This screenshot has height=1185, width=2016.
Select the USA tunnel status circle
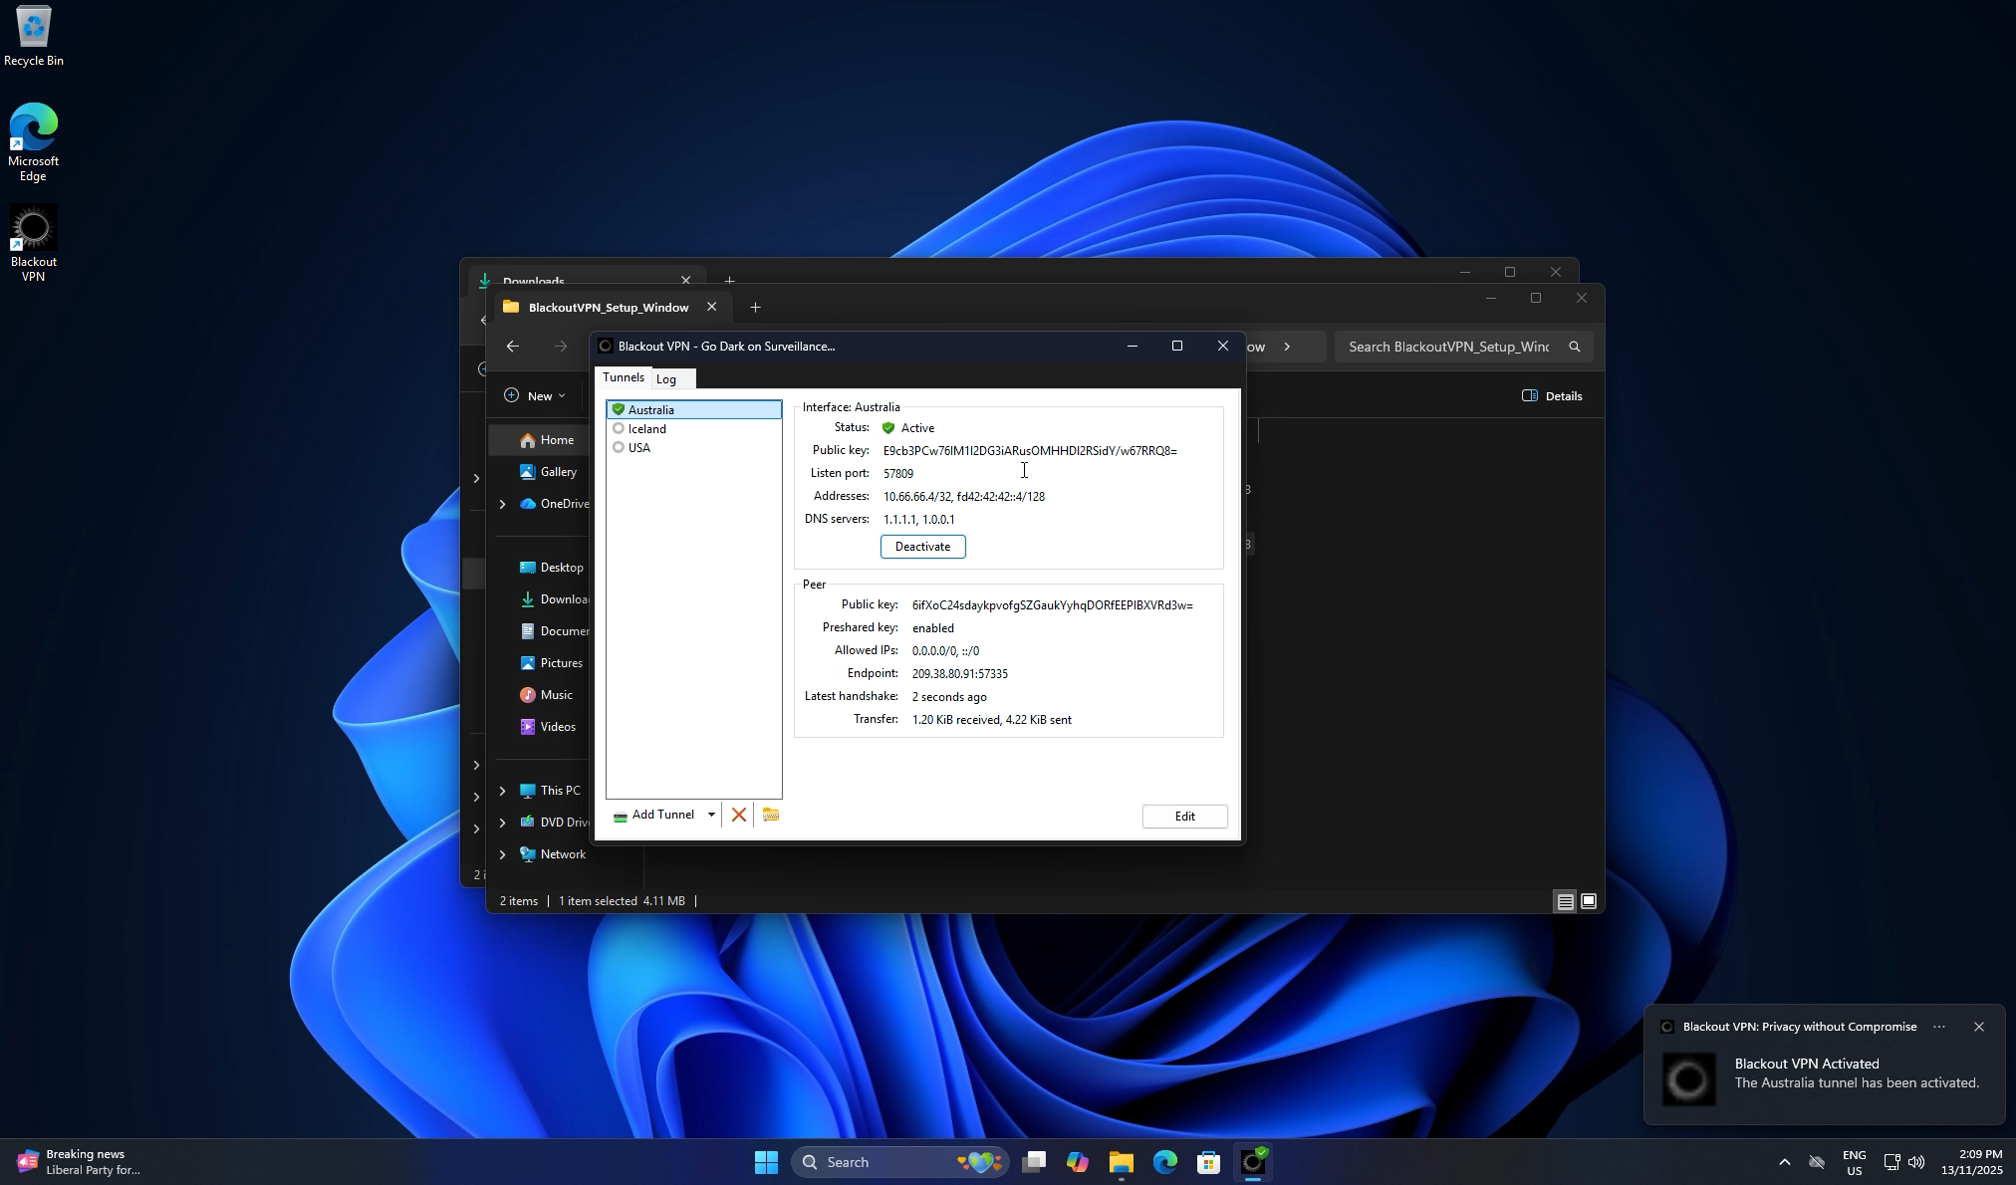620,447
